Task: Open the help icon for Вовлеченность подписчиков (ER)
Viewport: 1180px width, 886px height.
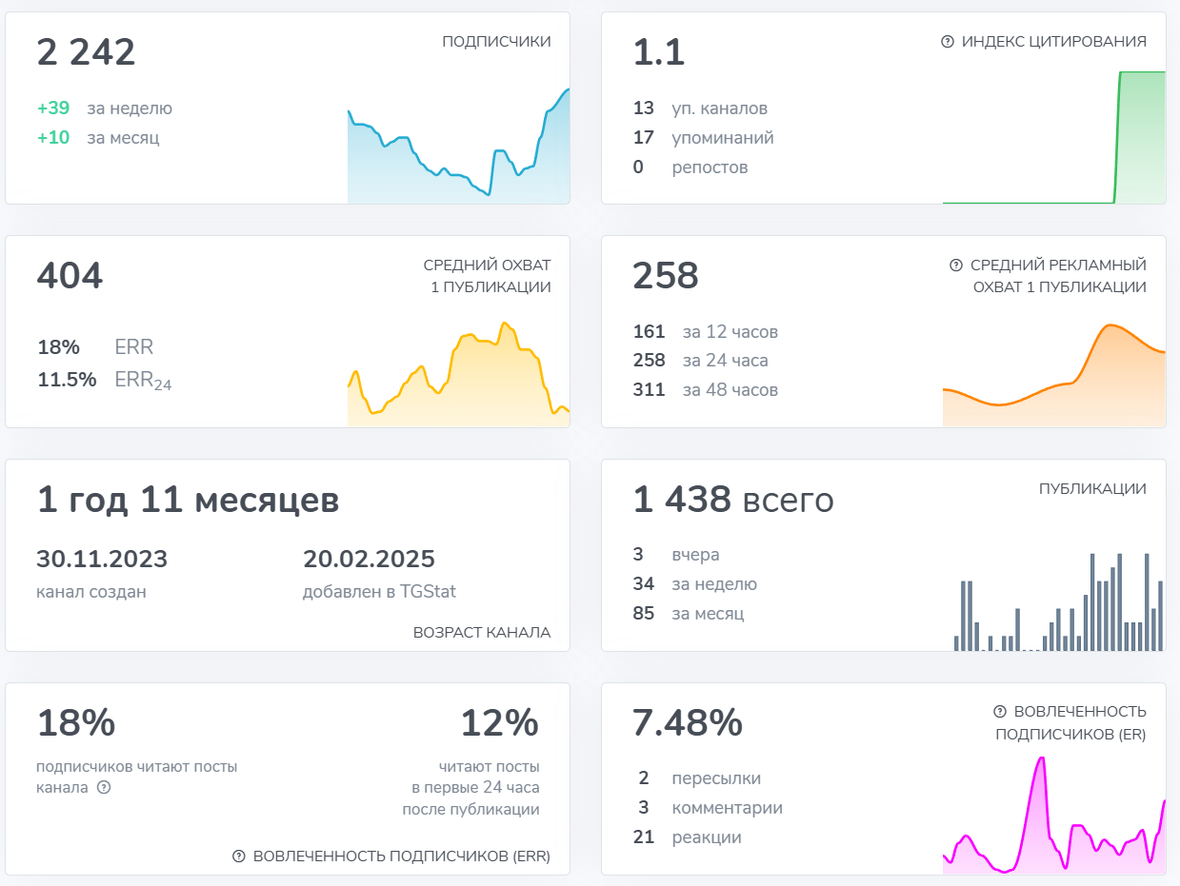Action: point(1000,712)
